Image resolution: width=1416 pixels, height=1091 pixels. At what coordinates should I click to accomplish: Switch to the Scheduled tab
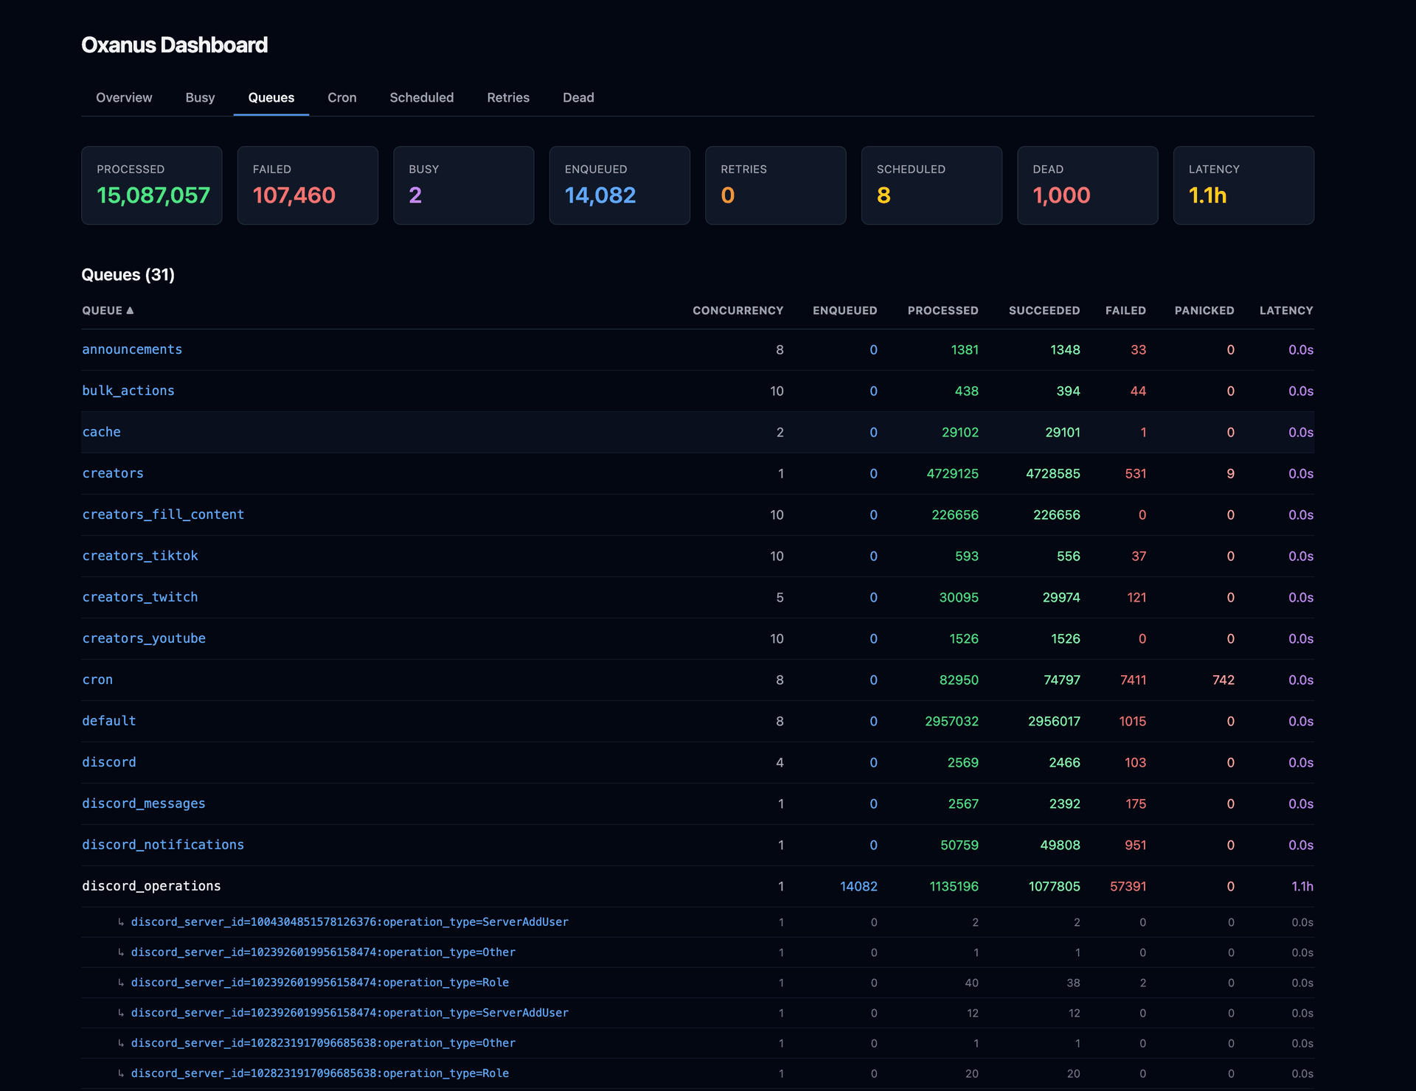point(421,97)
